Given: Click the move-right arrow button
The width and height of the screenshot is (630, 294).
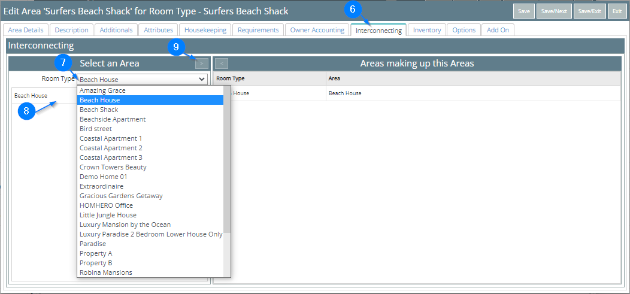Looking at the screenshot, I should (202, 63).
